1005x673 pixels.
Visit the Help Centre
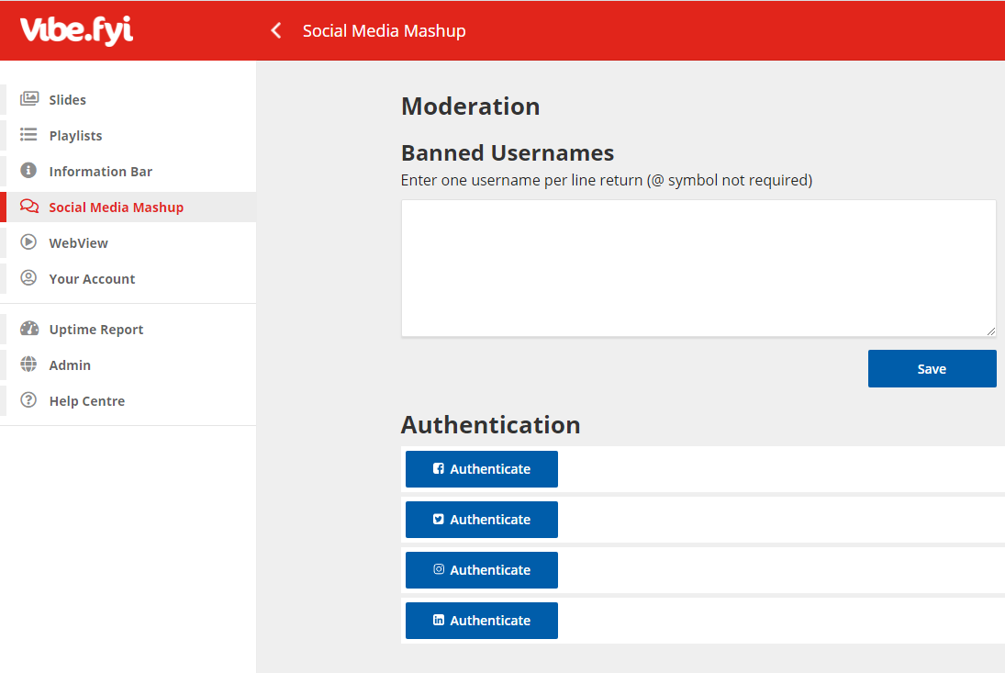pyautogui.click(x=128, y=401)
